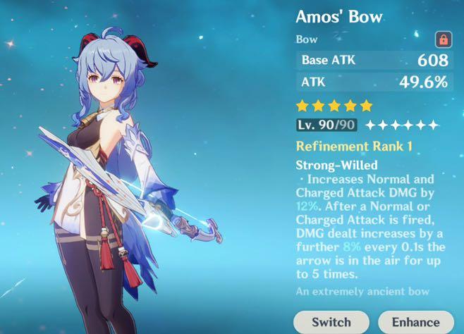Click the third gold rarity star
Image resolution: width=464 pixels, height=334 pixels.
tap(334, 106)
